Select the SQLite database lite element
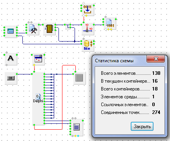This screenshot has width=170, height=141. click(x=88, y=45)
